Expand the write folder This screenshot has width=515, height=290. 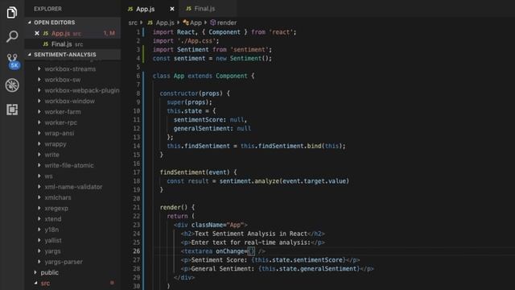pos(51,155)
